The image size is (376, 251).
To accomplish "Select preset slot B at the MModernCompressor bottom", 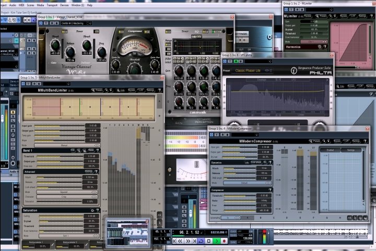I will (261, 218).
